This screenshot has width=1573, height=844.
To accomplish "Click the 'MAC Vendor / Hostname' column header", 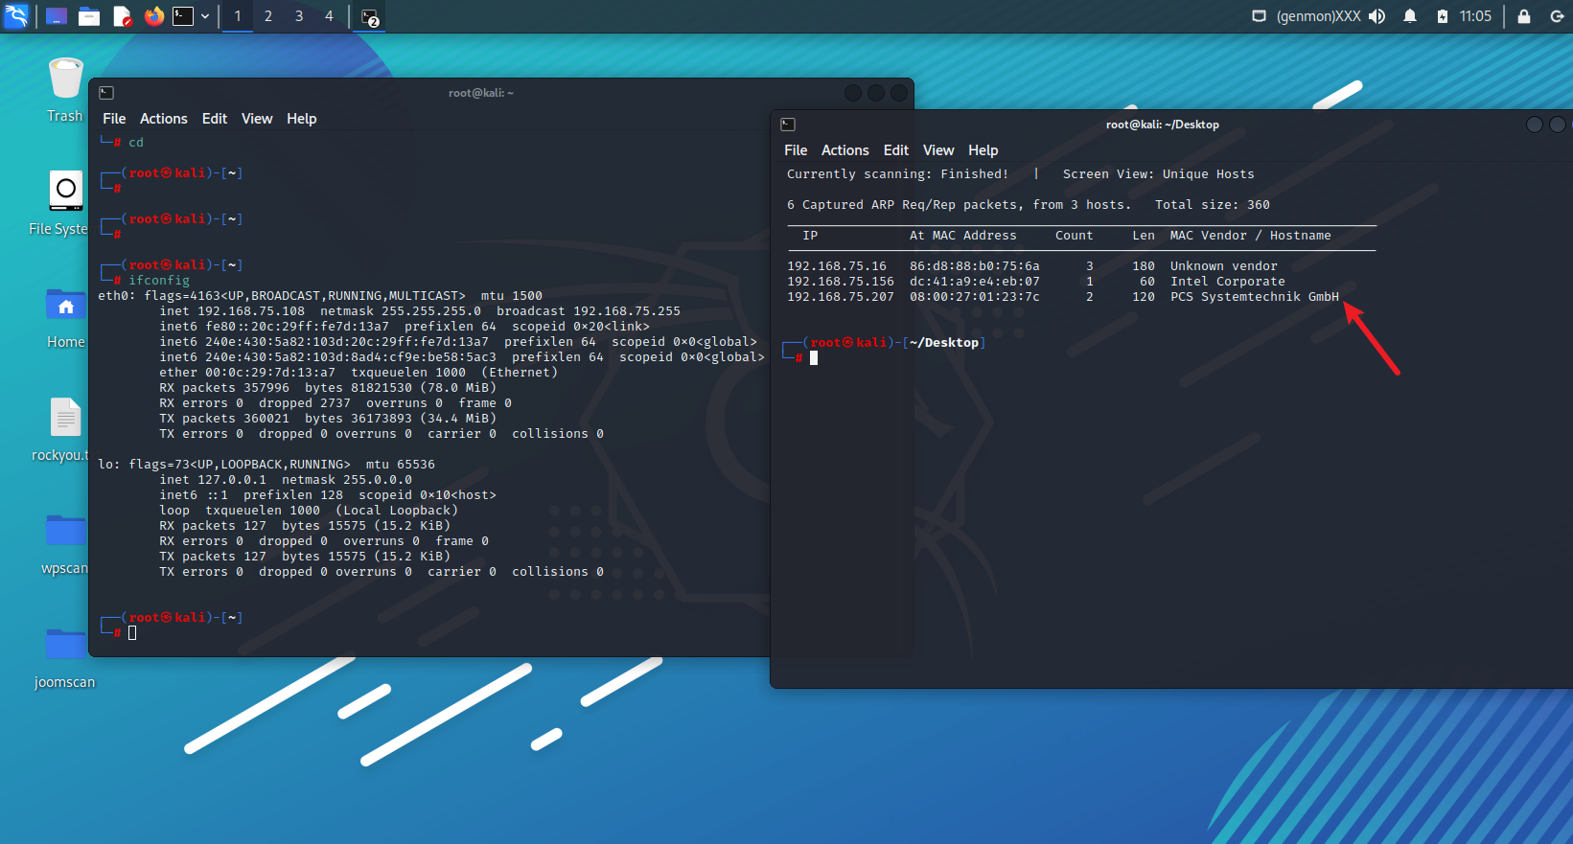I will click(1251, 236).
